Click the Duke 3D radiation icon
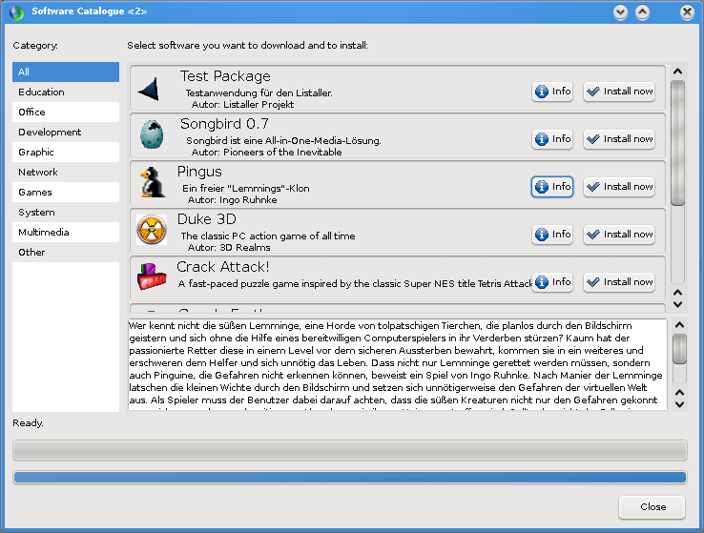704x533 pixels. point(151,230)
